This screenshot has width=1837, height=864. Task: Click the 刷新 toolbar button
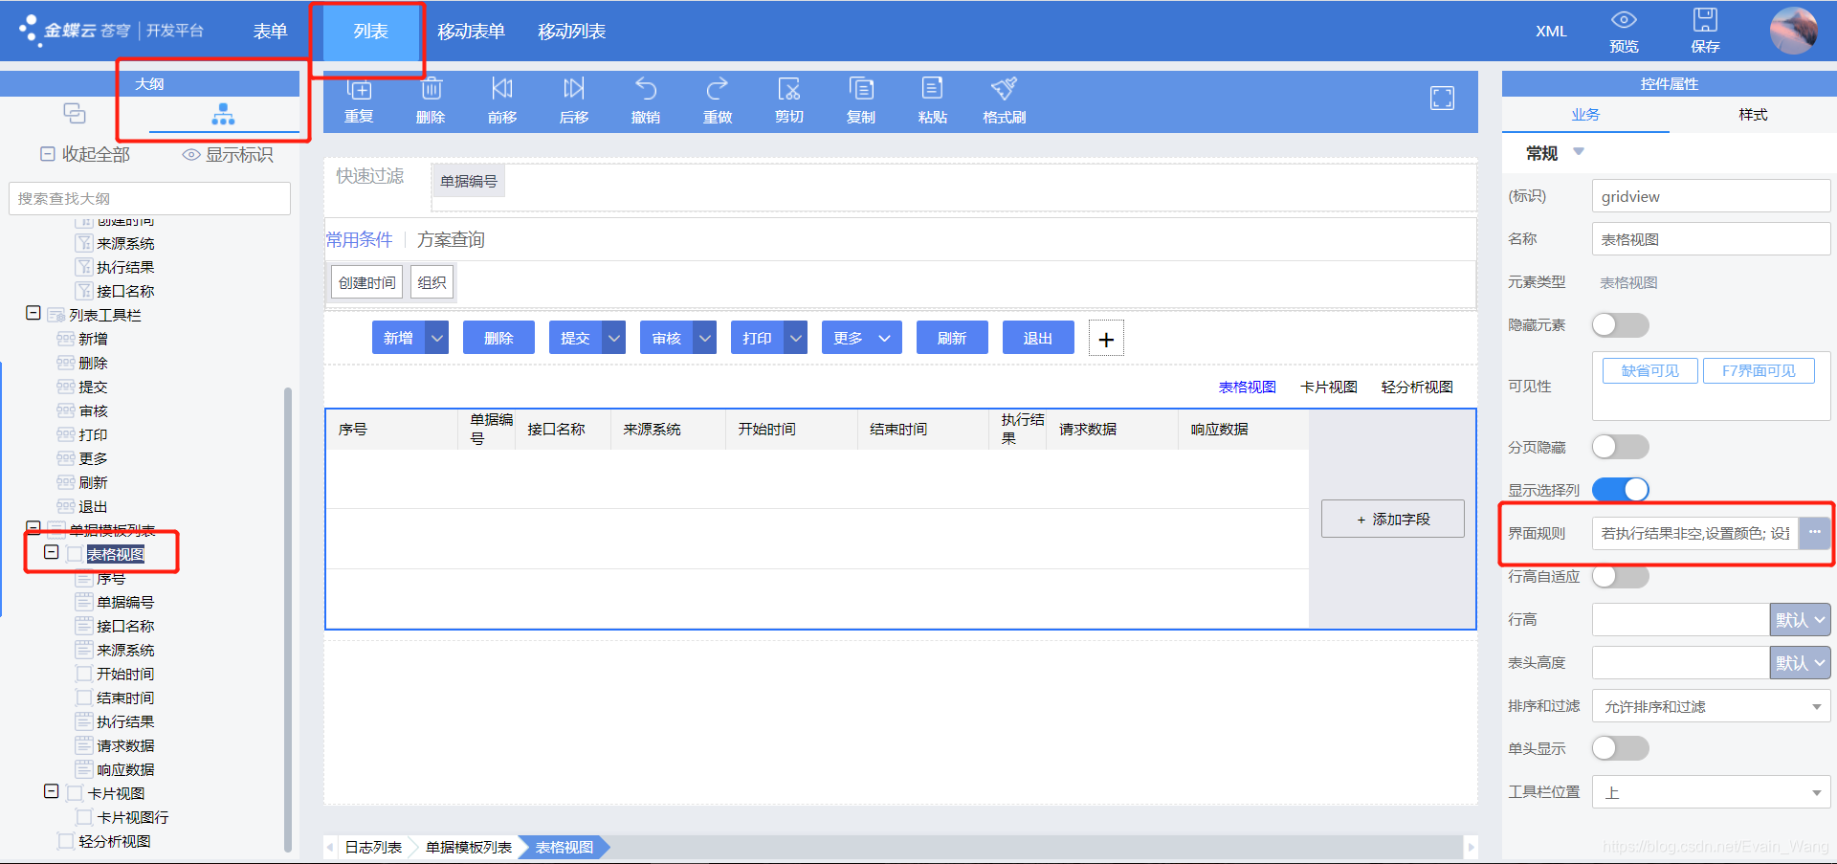(952, 338)
